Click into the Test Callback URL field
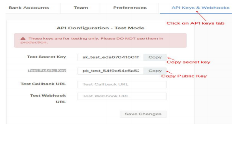 122,85
